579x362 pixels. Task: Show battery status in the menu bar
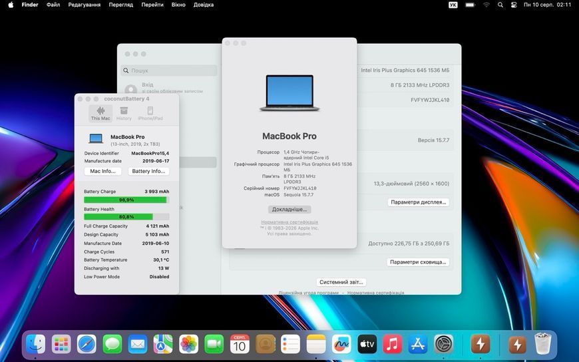point(470,5)
